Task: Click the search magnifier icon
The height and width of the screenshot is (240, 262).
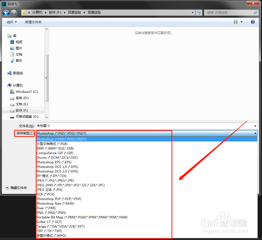Action: point(255,12)
